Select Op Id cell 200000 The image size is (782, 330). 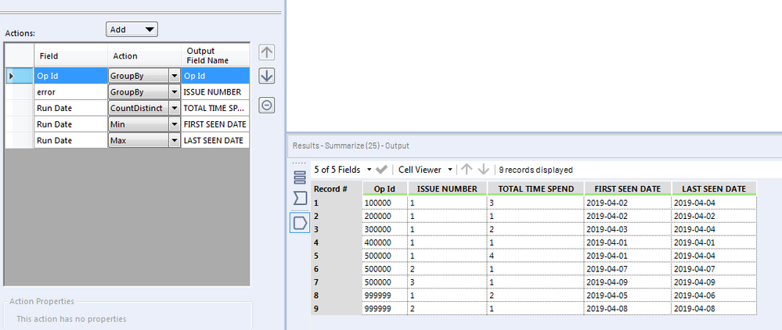(x=385, y=216)
